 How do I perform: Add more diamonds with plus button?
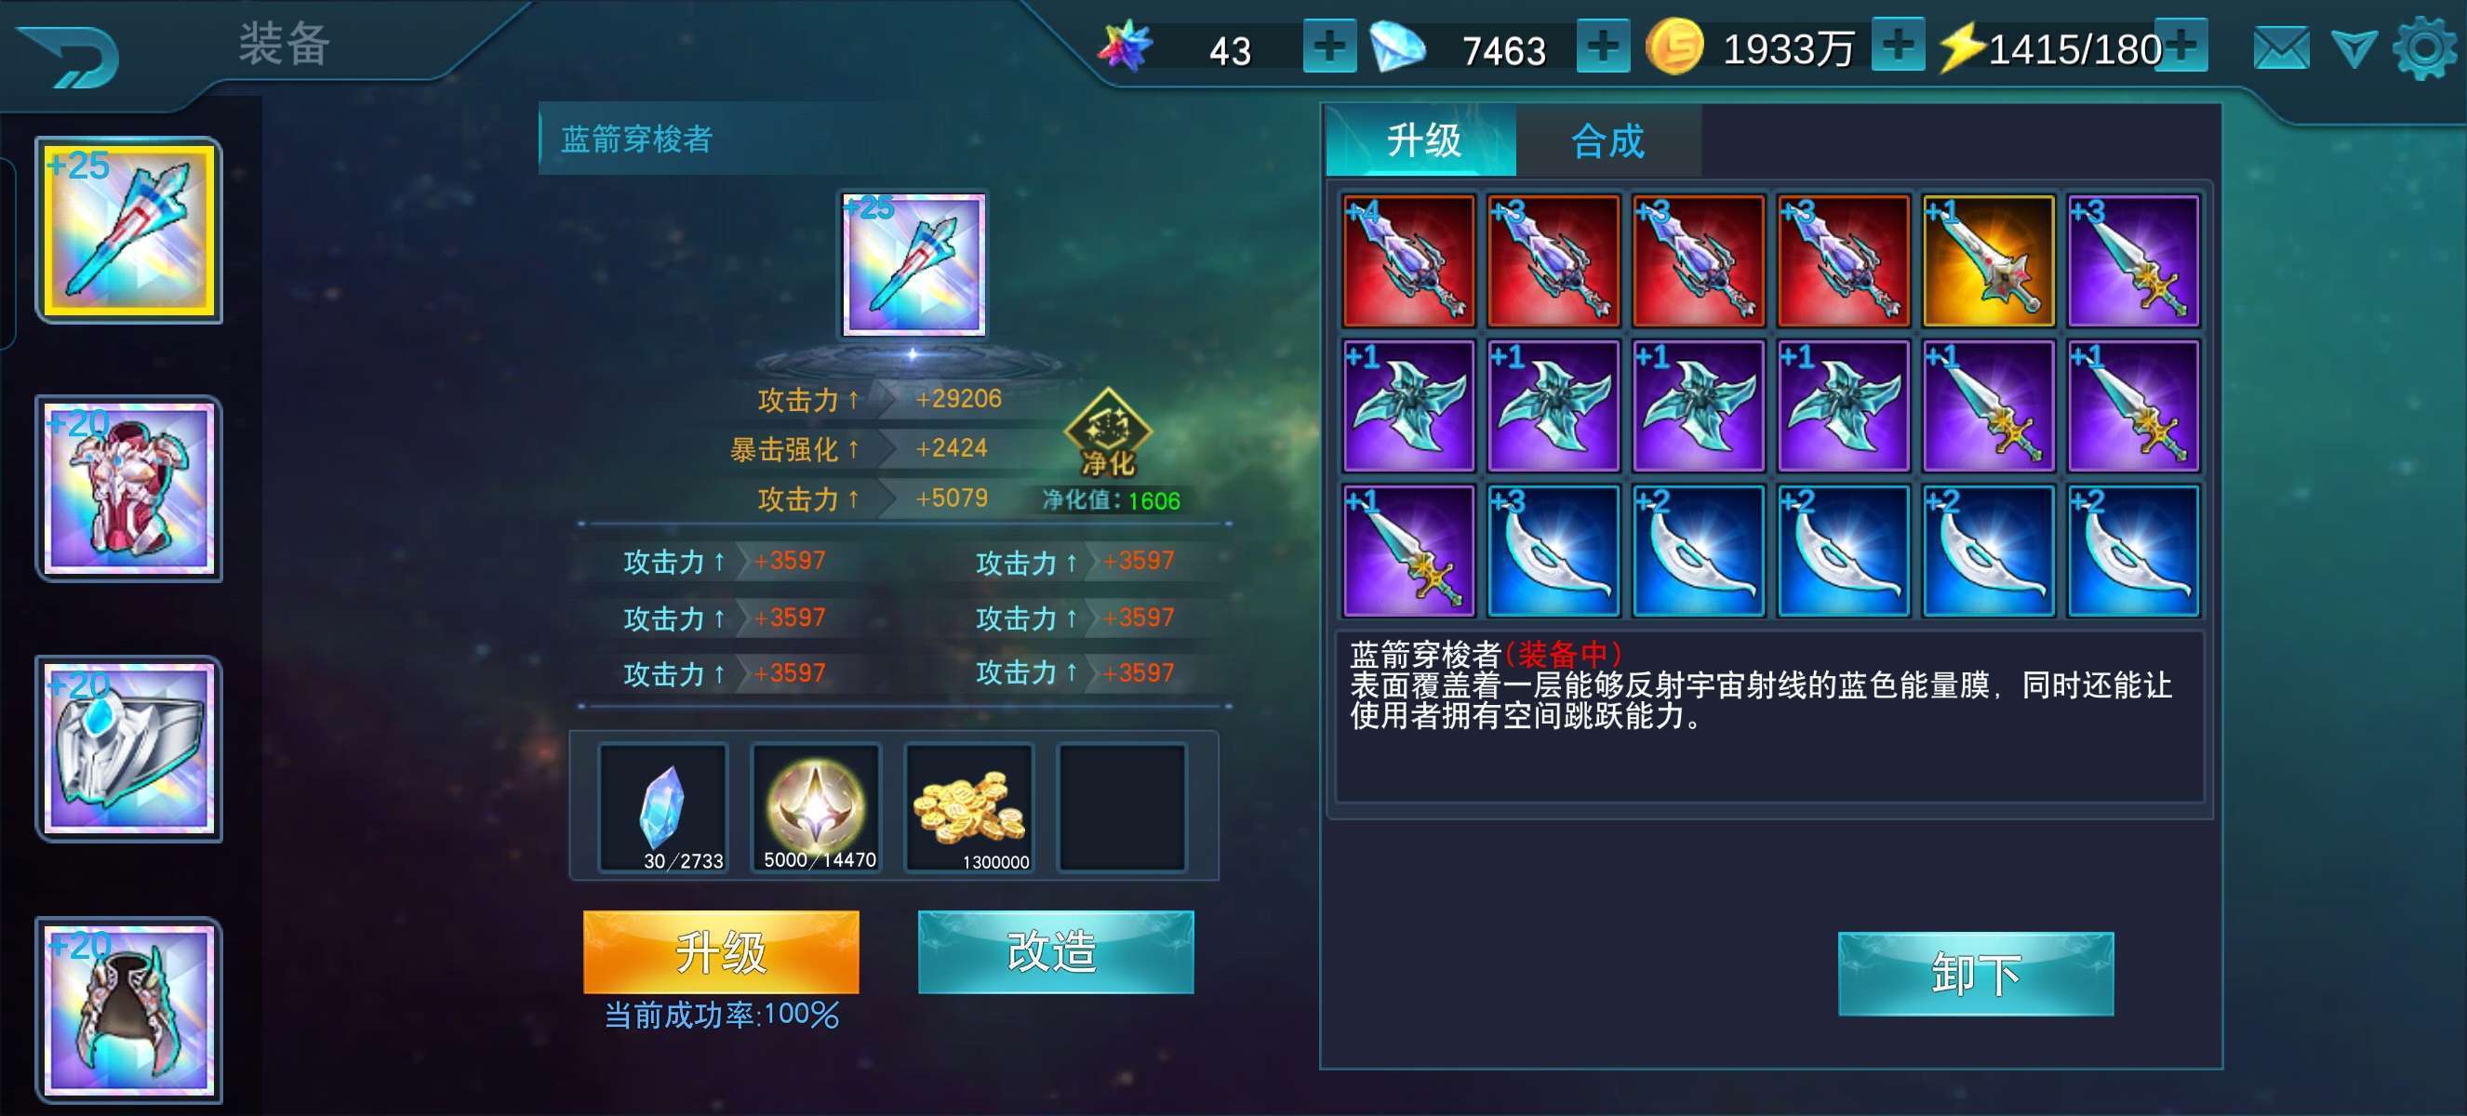point(1602,46)
